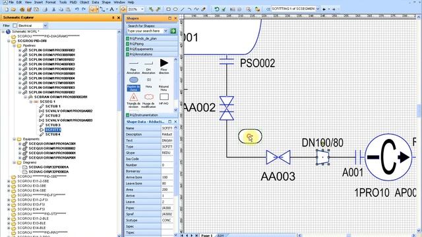422x237 pixels.
Task: Select the Freeform curve tool
Action: coord(196,9)
